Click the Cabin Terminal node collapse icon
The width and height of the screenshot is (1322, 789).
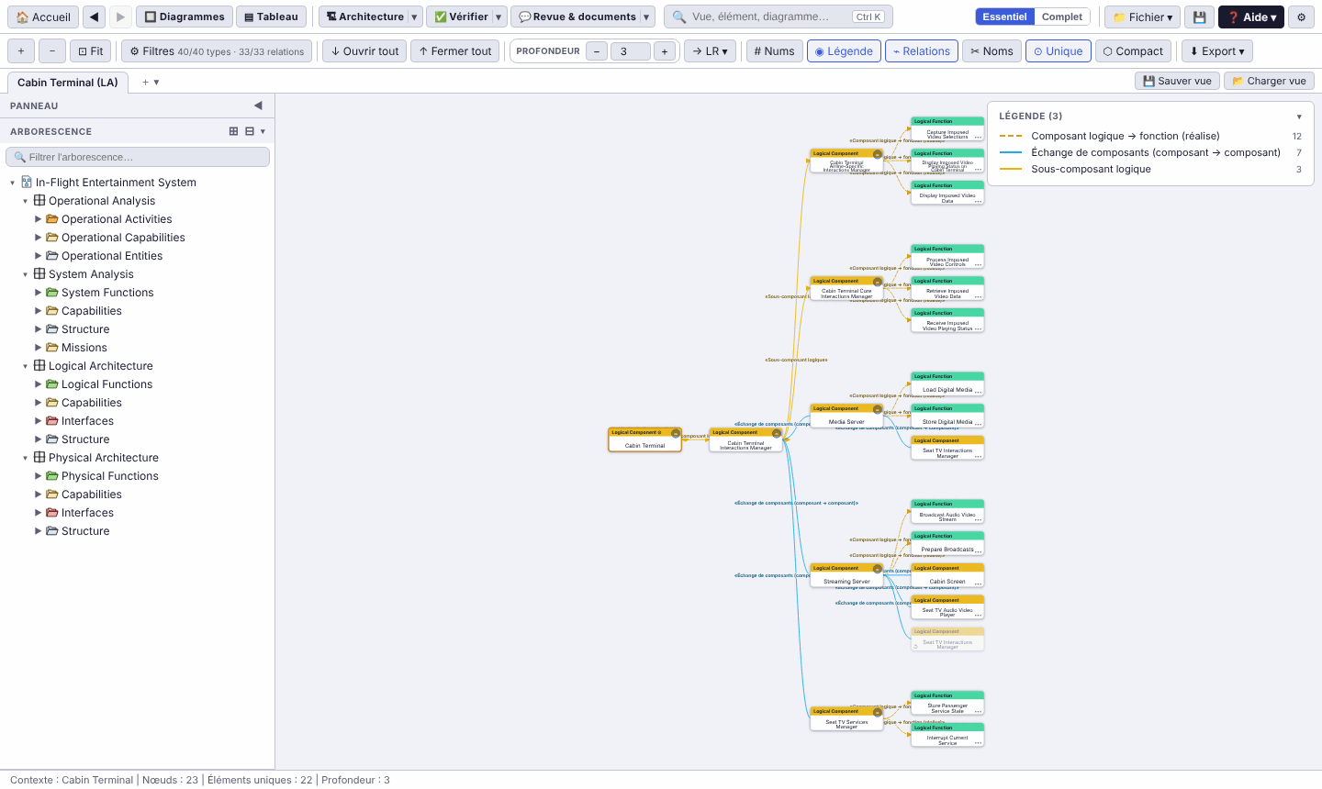[x=676, y=433]
